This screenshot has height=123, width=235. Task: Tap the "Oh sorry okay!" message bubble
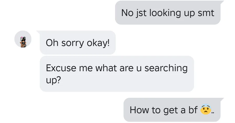click(x=78, y=42)
